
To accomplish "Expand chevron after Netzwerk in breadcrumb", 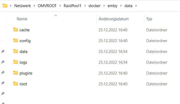I will coord(34,6).
